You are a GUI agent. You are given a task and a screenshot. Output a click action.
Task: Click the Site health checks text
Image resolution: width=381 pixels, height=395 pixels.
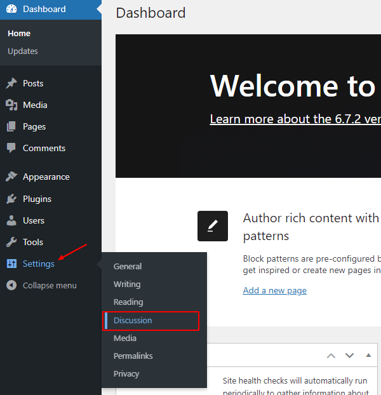[x=295, y=386]
